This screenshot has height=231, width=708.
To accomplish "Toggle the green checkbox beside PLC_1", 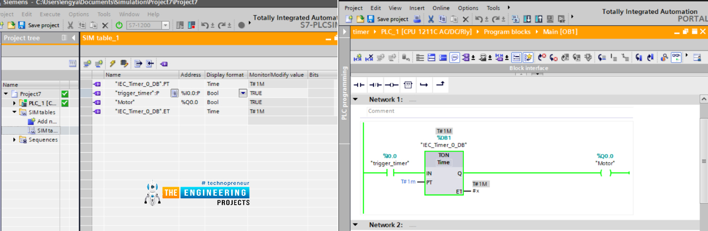I will [64, 103].
